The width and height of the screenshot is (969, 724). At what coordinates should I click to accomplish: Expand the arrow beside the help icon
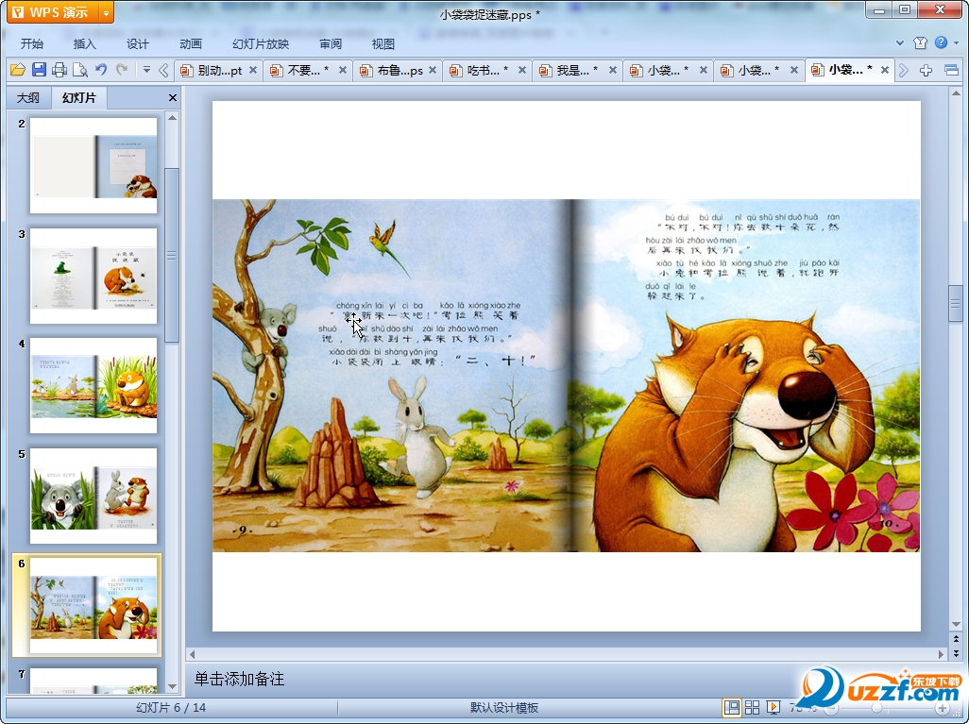pyautogui.click(x=956, y=42)
